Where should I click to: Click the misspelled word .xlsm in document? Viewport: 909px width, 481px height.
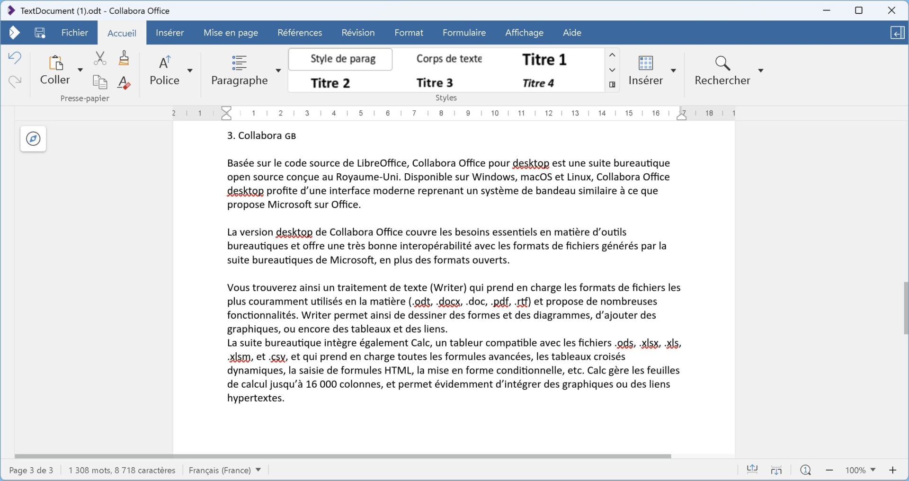[x=240, y=356]
